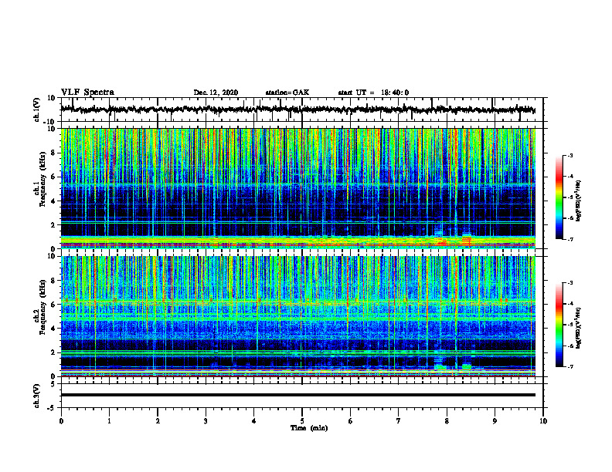The width and height of the screenshot is (612, 472).
Task: Click the "5" tick of ch.3(V) axis
Action: [x=53, y=384]
